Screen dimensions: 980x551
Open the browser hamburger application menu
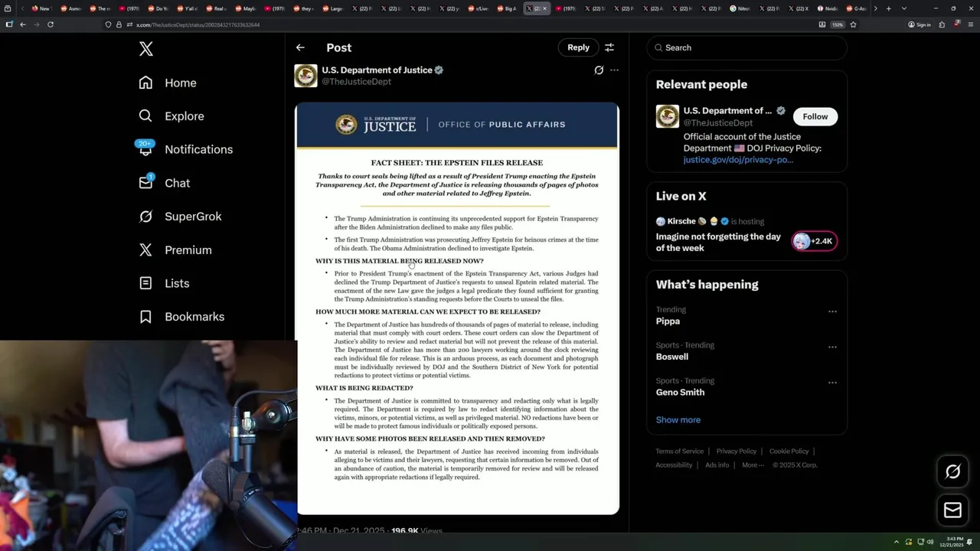tap(969, 24)
